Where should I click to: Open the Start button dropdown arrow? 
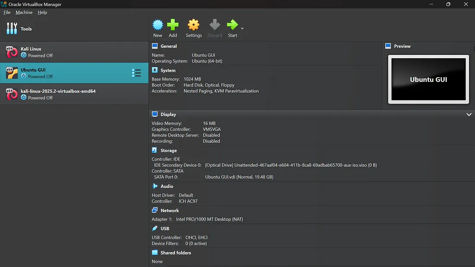241,29
